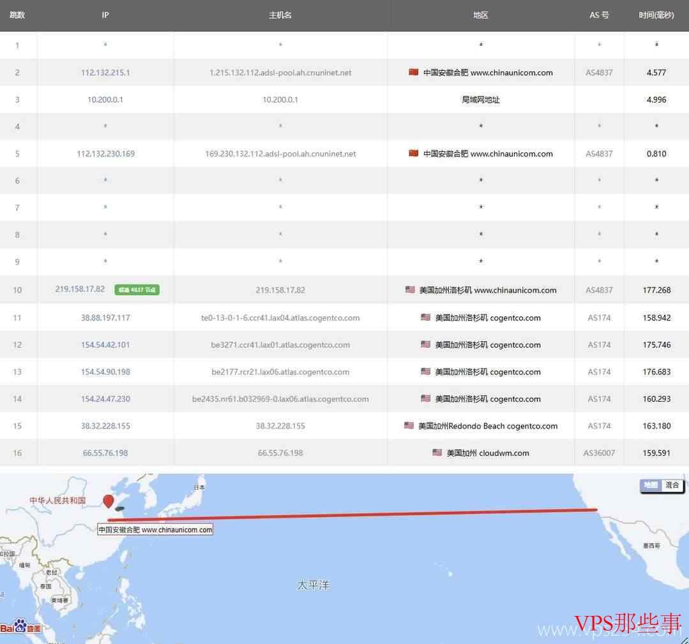Click the 地区 column header
Screen dimensions: 689x644
click(481, 15)
